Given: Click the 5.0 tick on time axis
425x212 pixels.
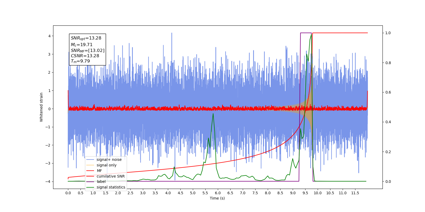Looking at the screenshot, I should pyautogui.click(x=193, y=193).
